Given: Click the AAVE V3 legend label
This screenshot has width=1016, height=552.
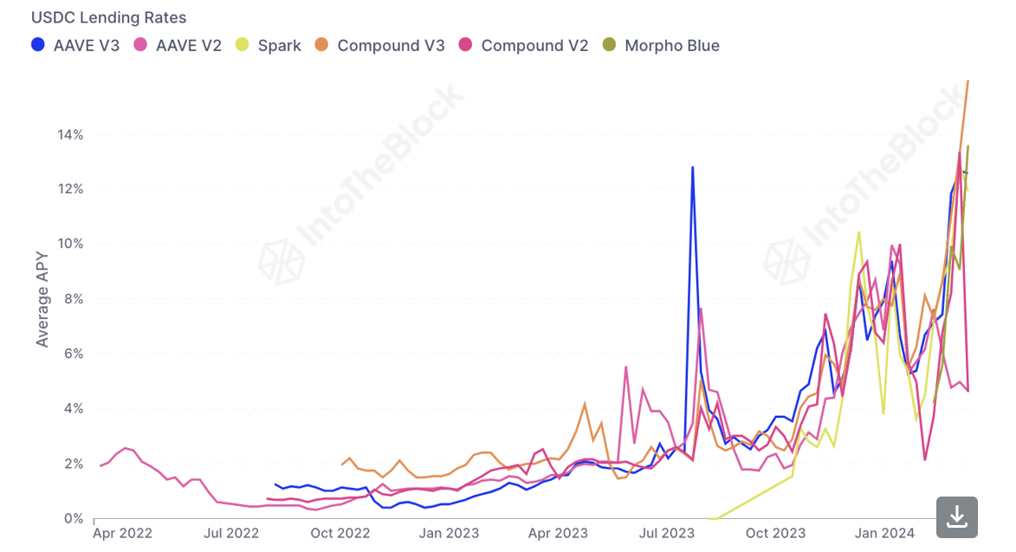Looking at the screenshot, I should pos(86,46).
